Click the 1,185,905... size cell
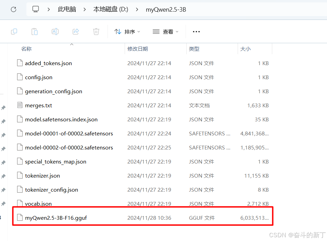The image size is (327, 241). pyautogui.click(x=254, y=148)
